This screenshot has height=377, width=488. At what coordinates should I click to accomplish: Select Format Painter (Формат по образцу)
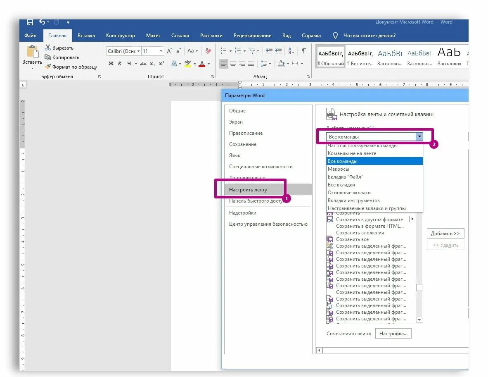[x=71, y=67]
